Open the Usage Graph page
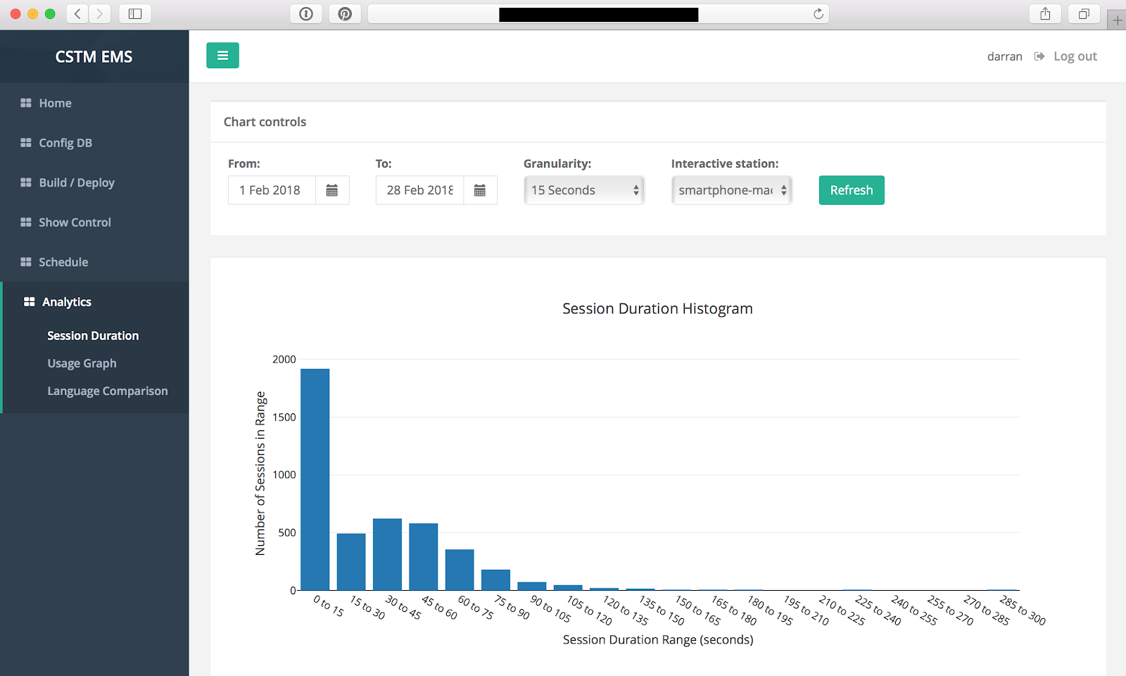The image size is (1126, 676). pos(82,363)
